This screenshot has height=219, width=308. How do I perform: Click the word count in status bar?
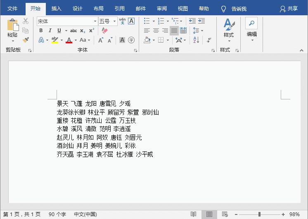pyautogui.click(x=57, y=214)
